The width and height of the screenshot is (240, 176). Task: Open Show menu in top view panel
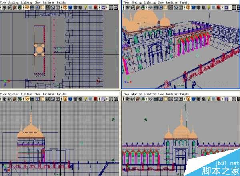coord(38,2)
